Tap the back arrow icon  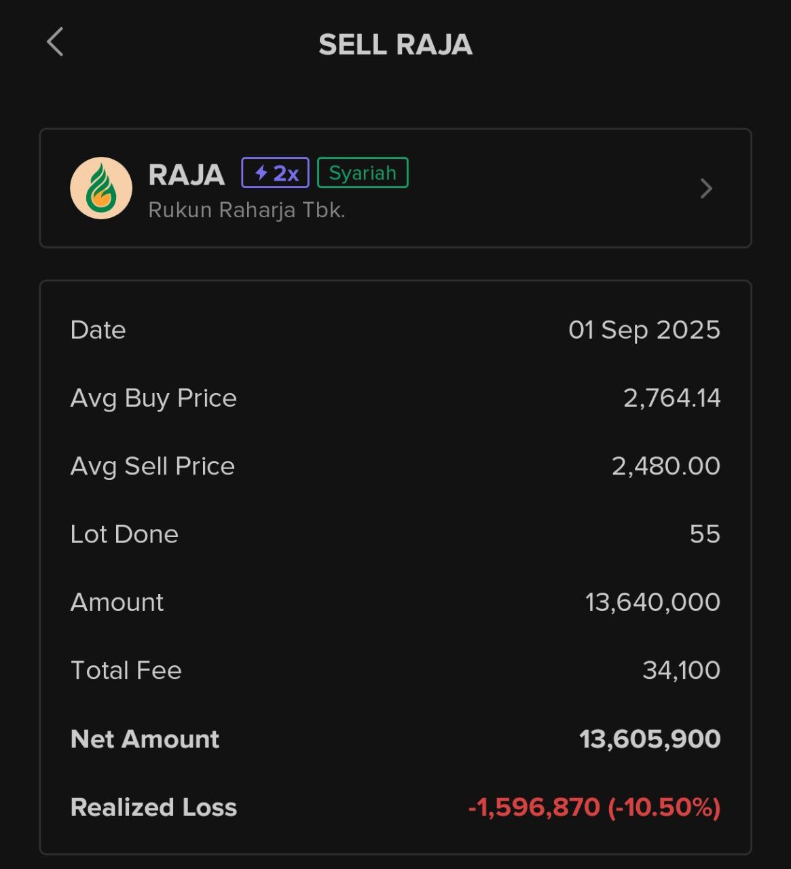pos(55,42)
